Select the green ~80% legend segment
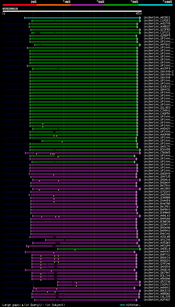 121,5
